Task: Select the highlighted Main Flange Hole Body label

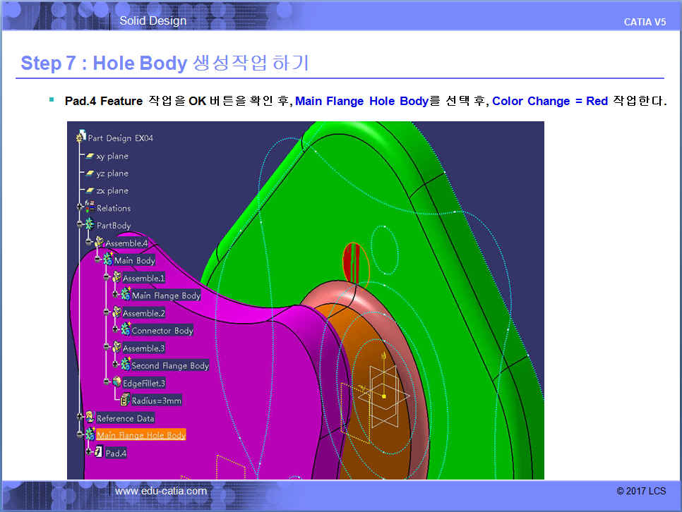Action: point(141,435)
